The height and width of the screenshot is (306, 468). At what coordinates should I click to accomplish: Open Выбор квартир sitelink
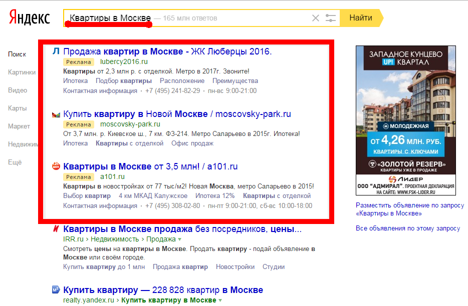(87, 196)
